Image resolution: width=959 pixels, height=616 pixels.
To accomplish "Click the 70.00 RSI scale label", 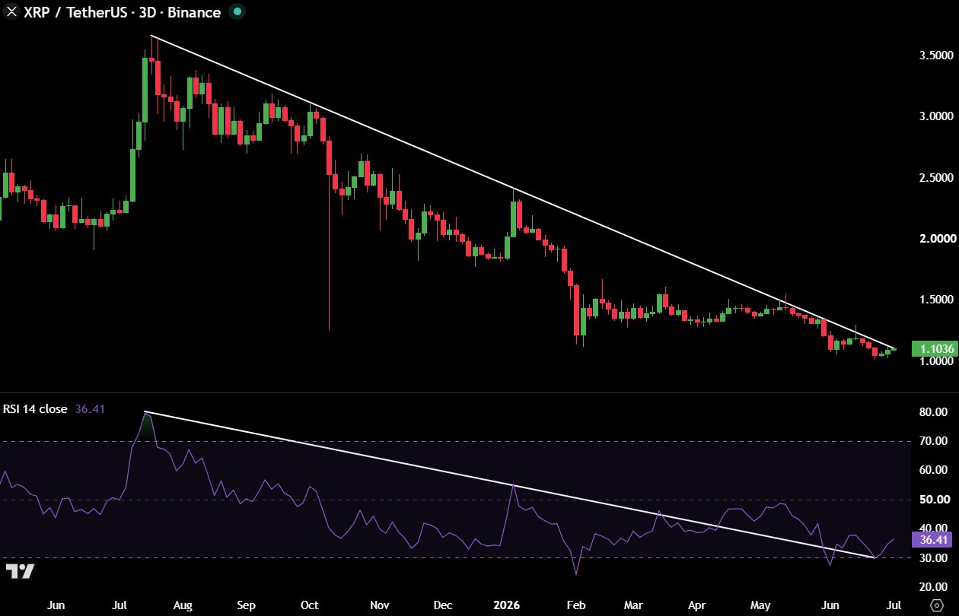I will pos(934,441).
